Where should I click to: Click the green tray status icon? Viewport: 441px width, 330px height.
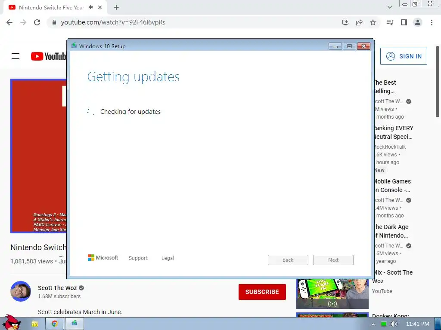pos(383,324)
